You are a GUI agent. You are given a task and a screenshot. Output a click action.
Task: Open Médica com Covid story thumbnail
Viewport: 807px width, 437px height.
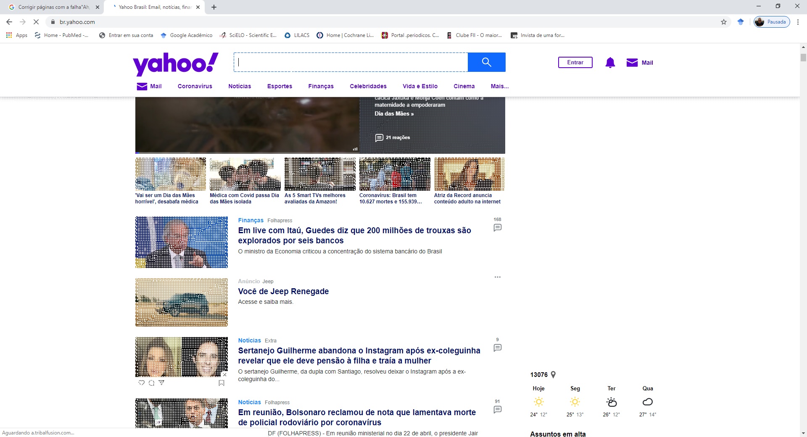coord(245,174)
